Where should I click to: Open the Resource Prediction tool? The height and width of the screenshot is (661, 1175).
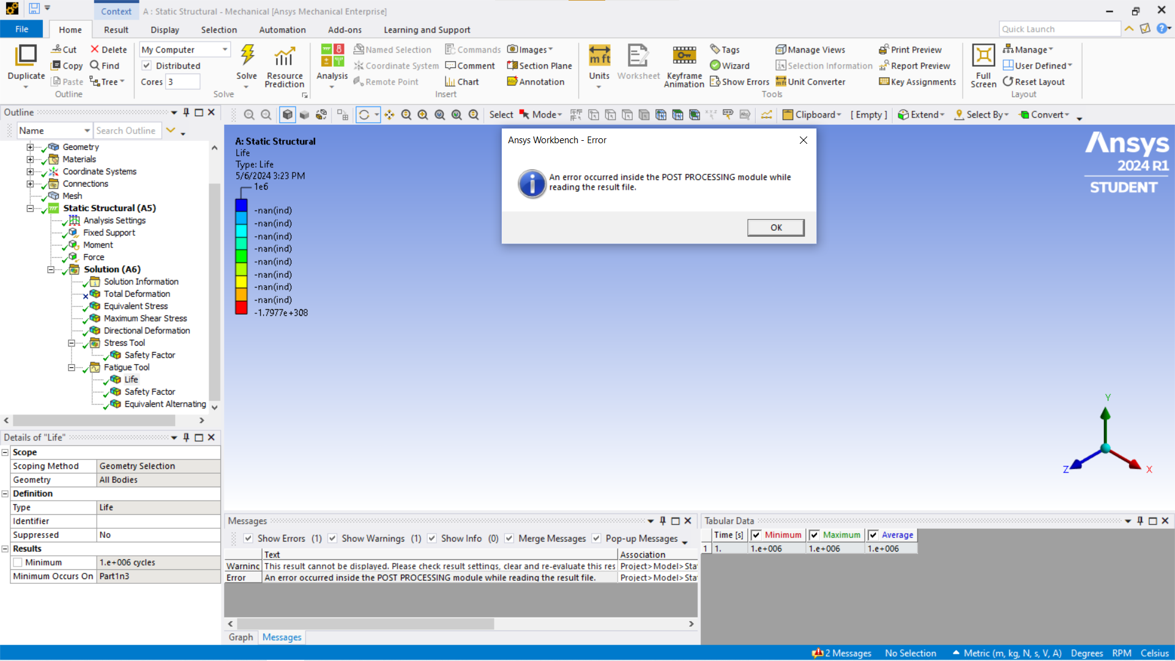[284, 57]
